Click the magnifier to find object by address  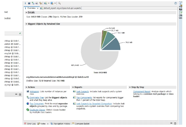pyautogui.click(x=59, y=3)
